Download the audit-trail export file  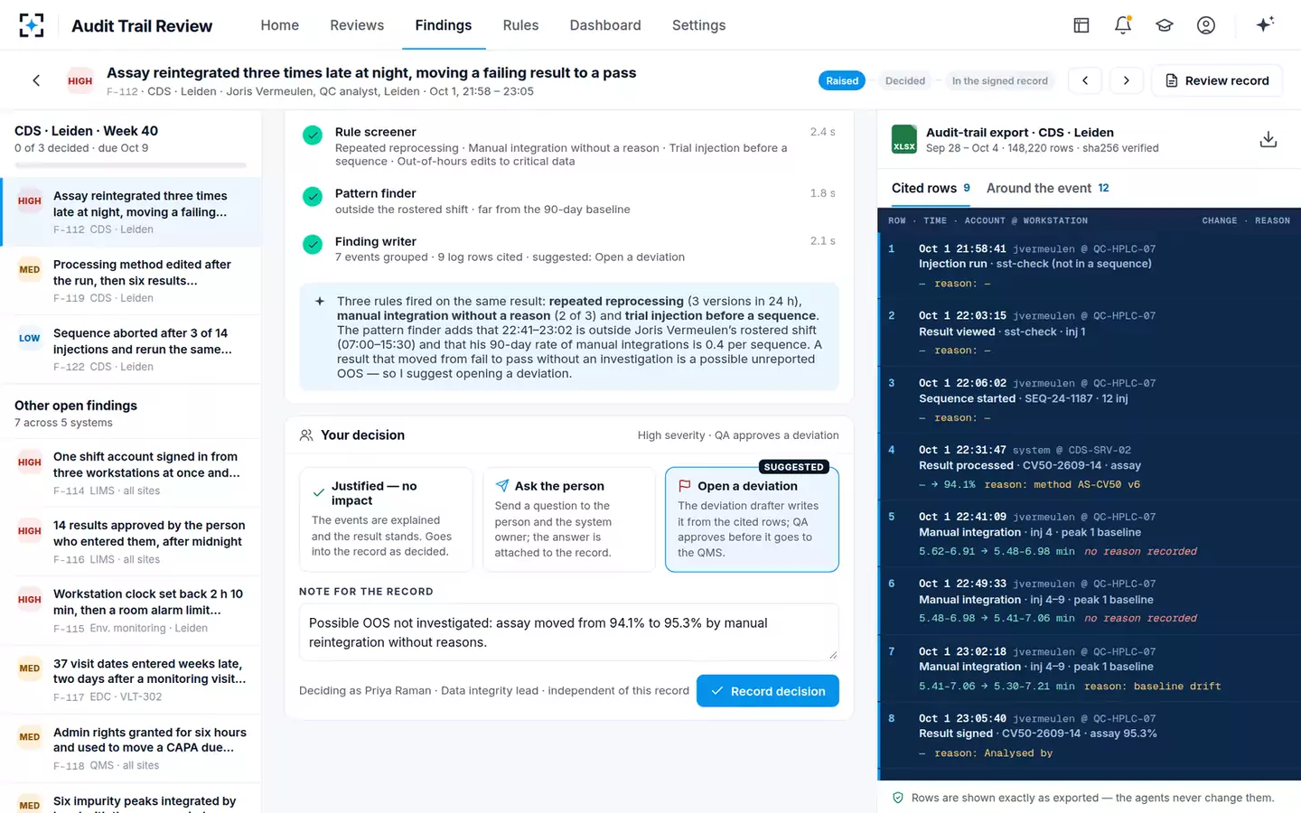click(x=1268, y=139)
